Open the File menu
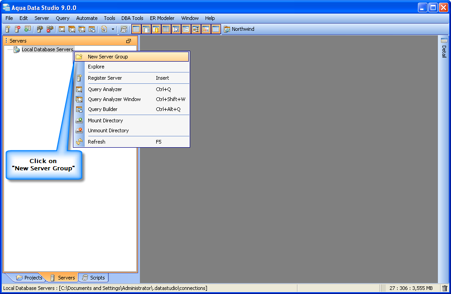 (9, 18)
